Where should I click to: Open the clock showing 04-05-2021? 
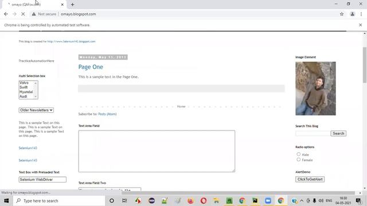click(343, 201)
